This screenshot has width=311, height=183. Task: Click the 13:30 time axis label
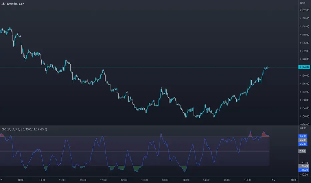tap(165, 180)
